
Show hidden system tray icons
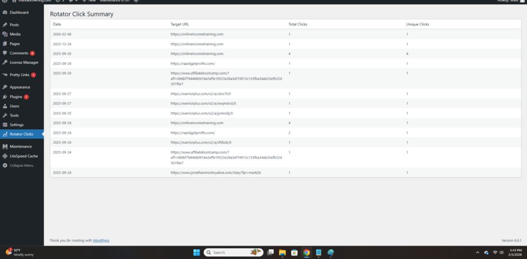(x=477, y=252)
